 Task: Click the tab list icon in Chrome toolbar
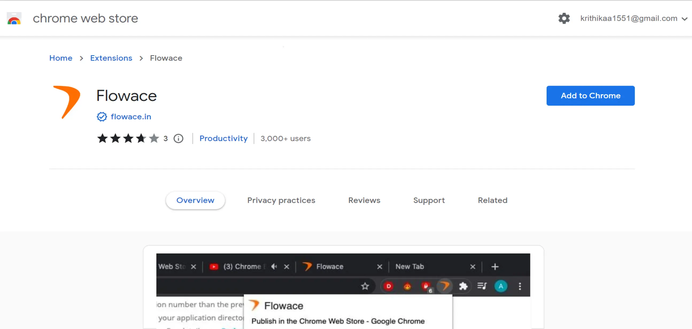point(482,287)
